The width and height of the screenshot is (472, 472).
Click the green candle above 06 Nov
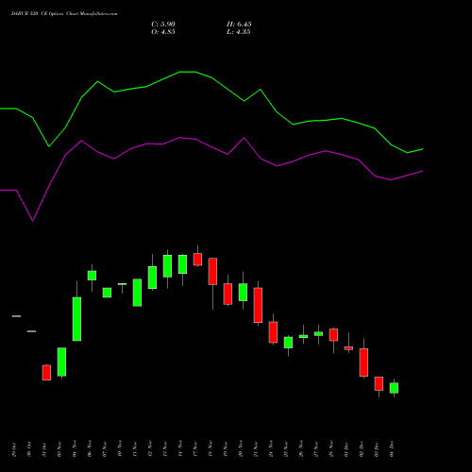[x=92, y=276]
